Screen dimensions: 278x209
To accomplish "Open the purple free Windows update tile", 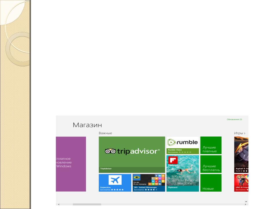I will 71,164.
